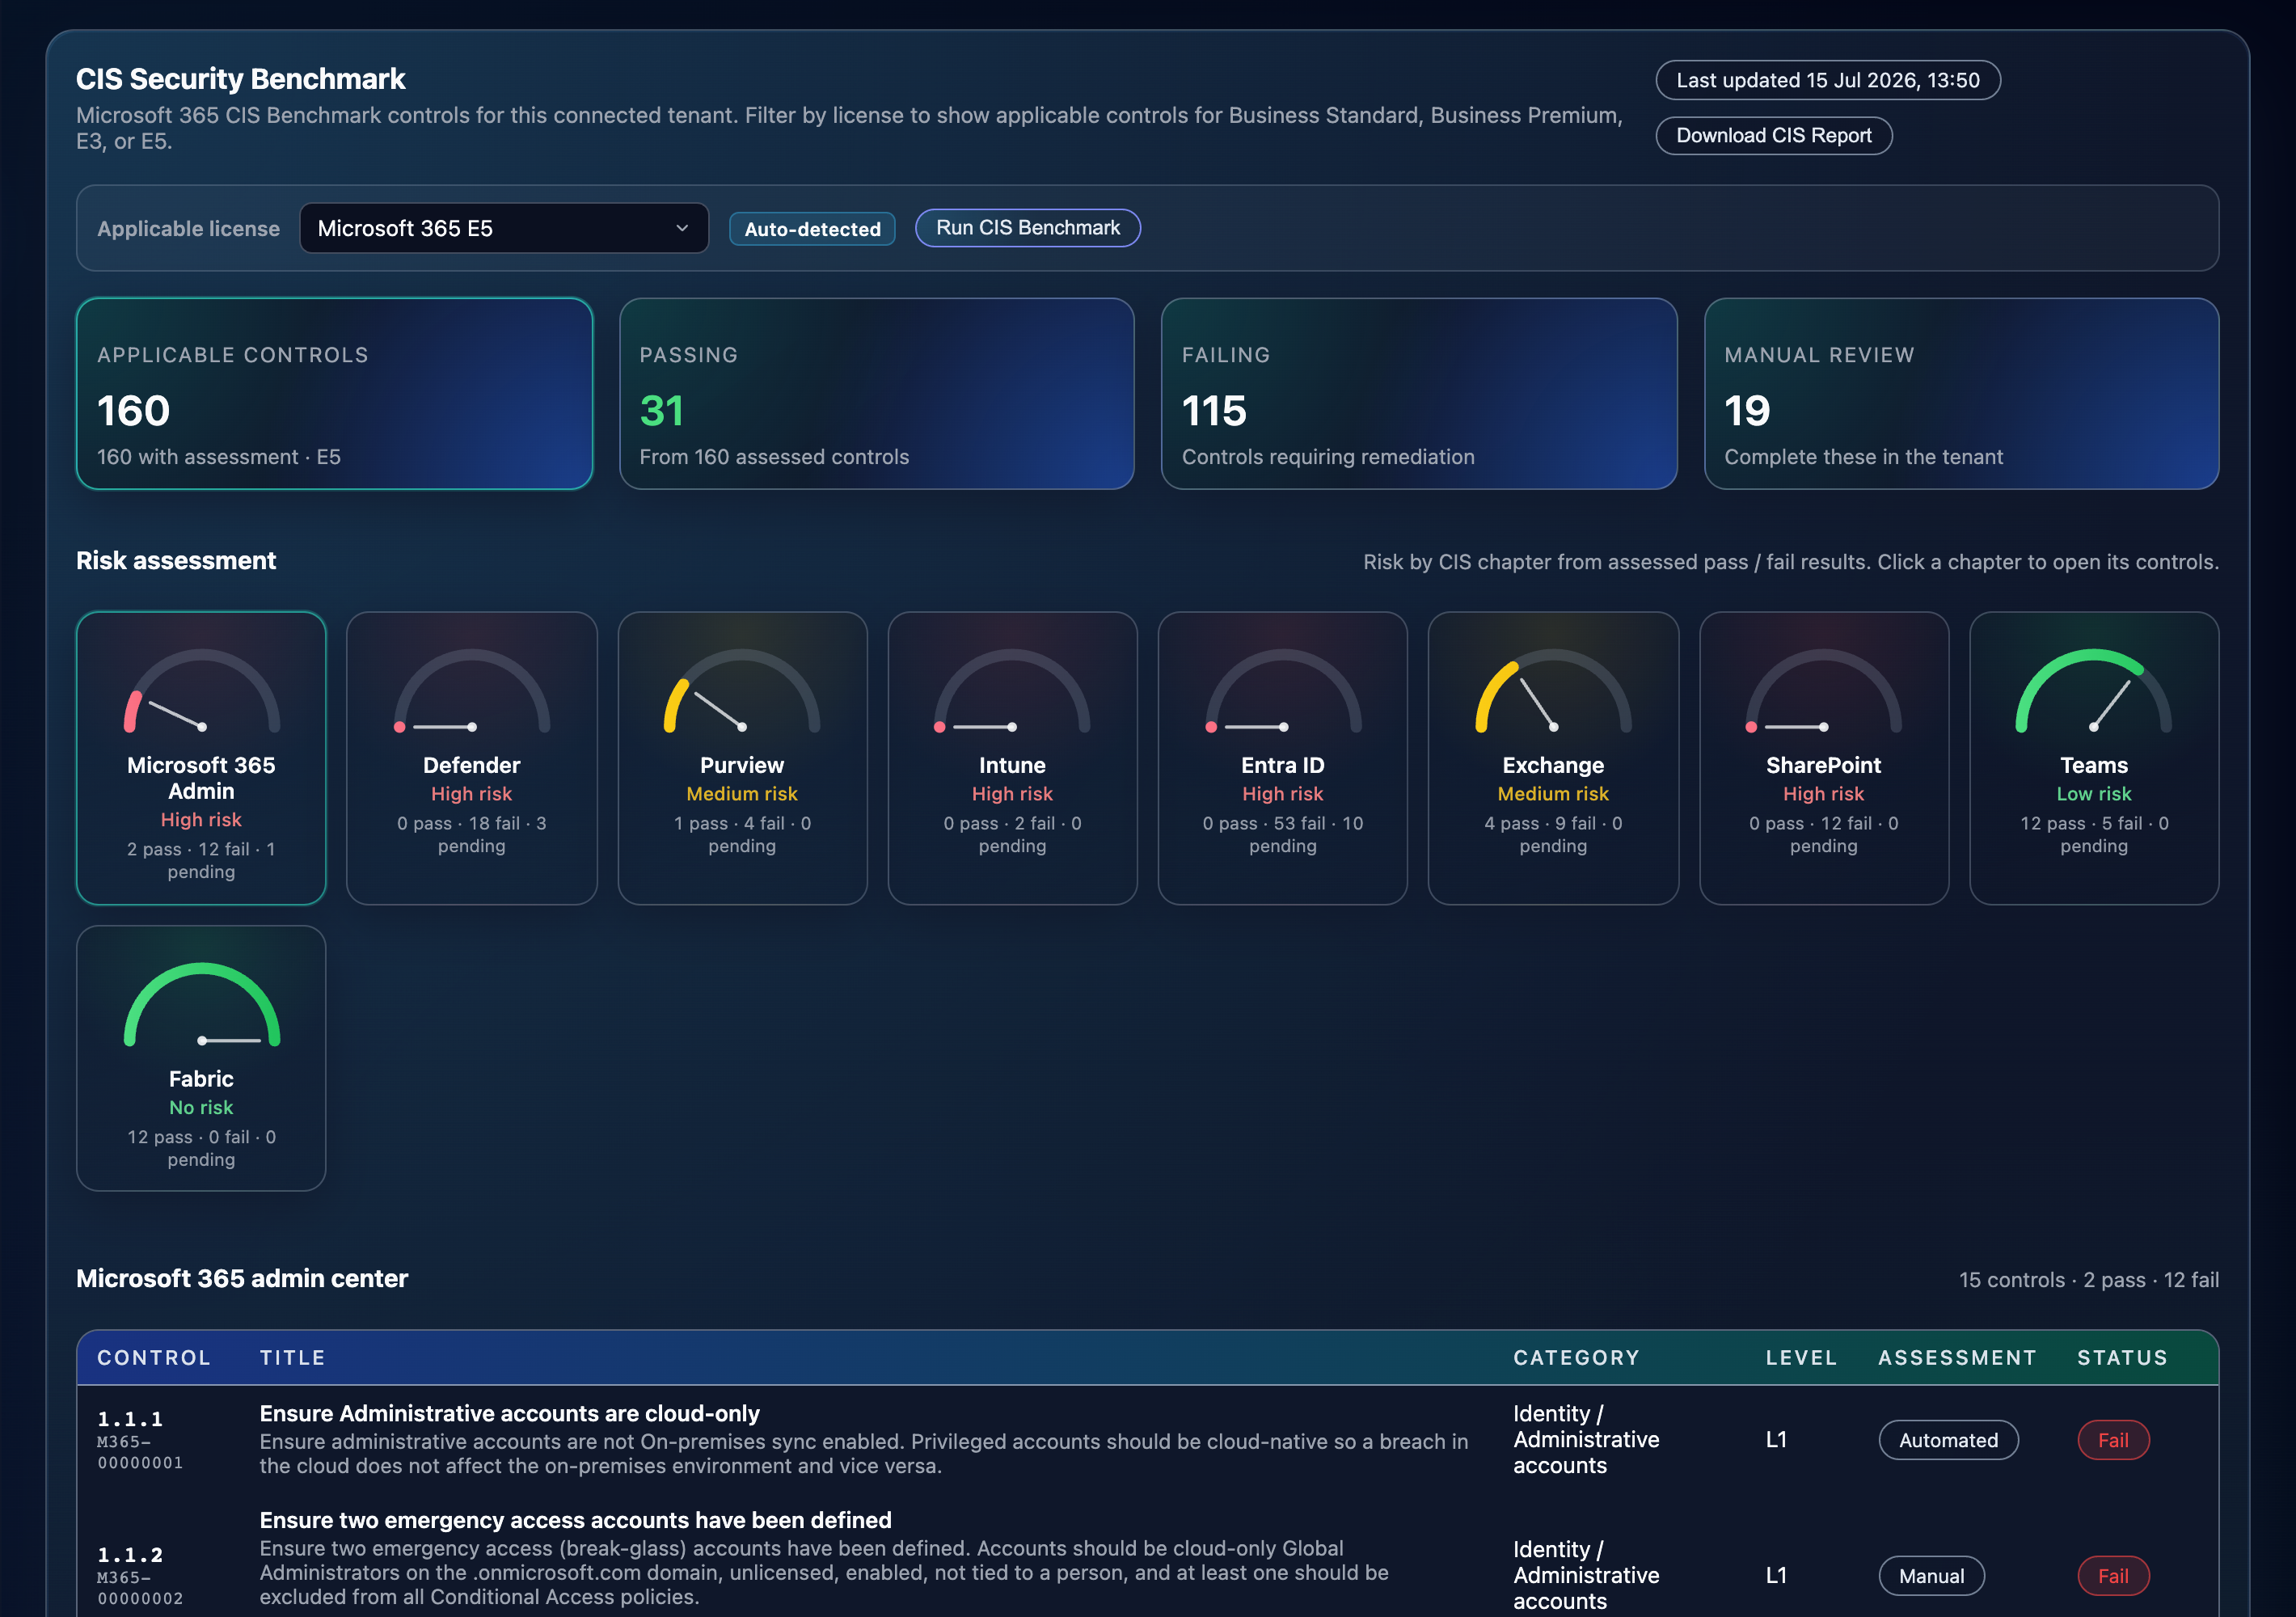Screen dimensions: 2296x1617
Task: Select the Failing summary card
Action: (1418, 394)
